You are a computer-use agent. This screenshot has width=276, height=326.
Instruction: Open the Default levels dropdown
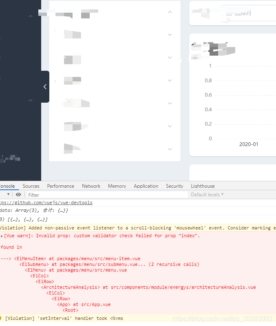[207, 195]
